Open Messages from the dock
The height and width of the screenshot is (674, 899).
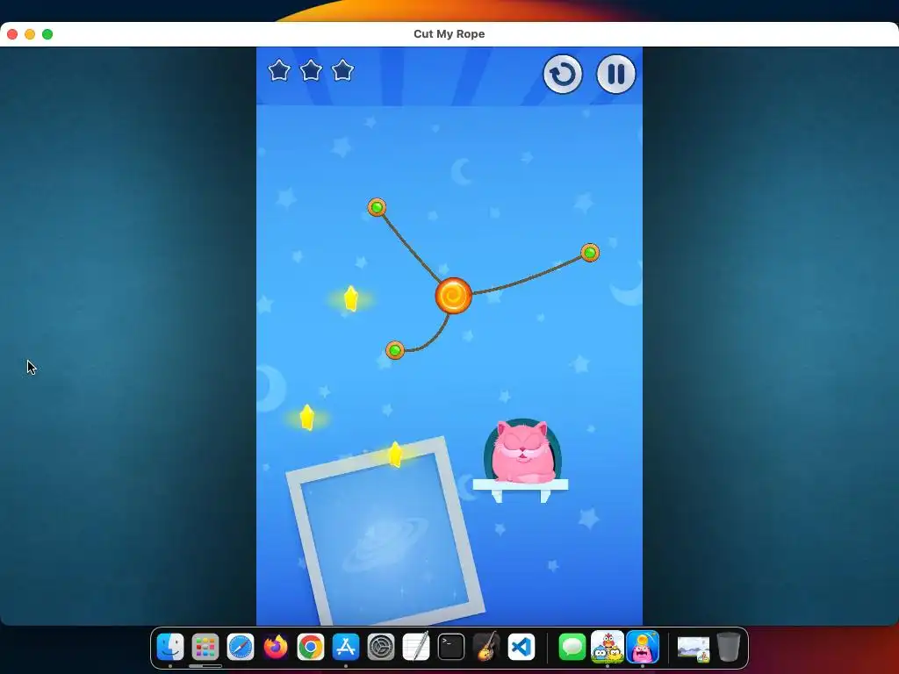[572, 647]
